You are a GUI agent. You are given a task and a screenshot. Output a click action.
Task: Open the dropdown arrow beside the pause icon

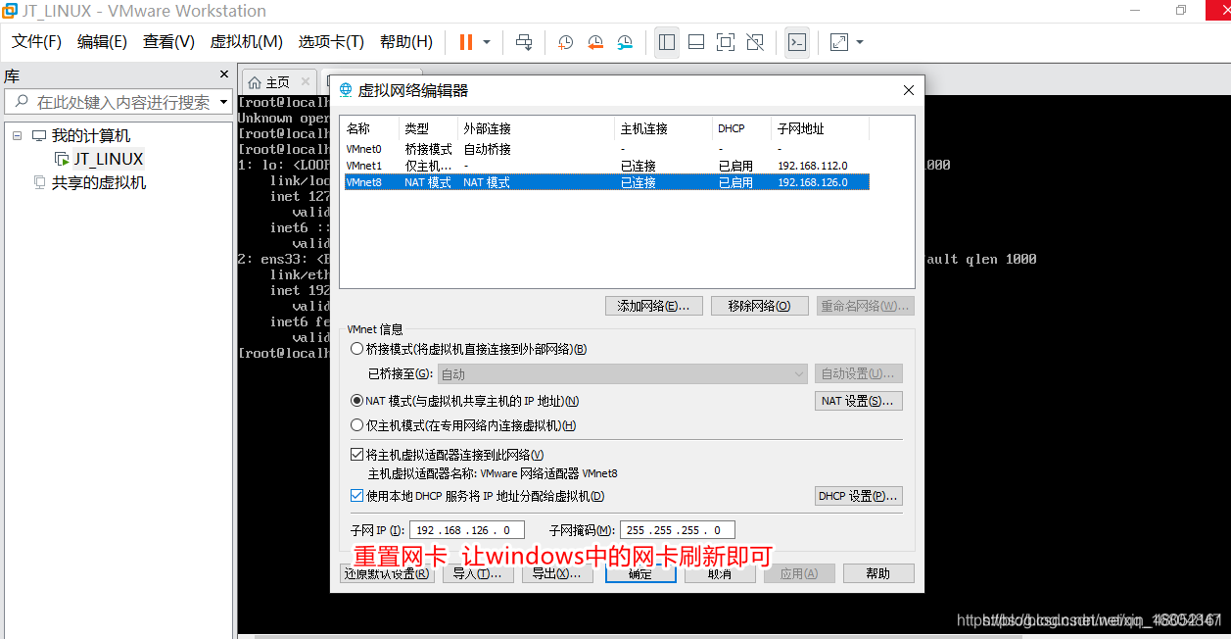(487, 42)
